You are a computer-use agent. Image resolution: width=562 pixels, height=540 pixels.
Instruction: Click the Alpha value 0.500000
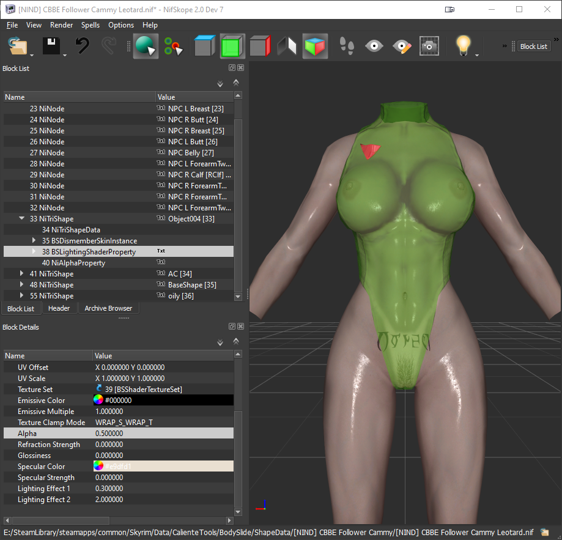(109, 433)
